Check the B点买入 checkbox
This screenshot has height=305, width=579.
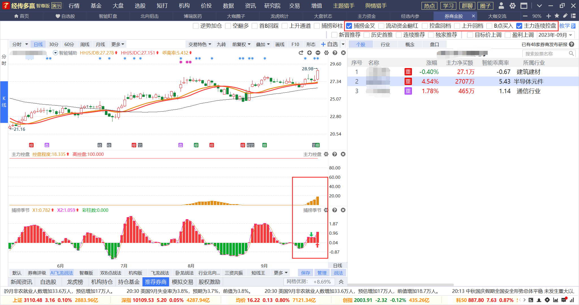(x=489, y=26)
